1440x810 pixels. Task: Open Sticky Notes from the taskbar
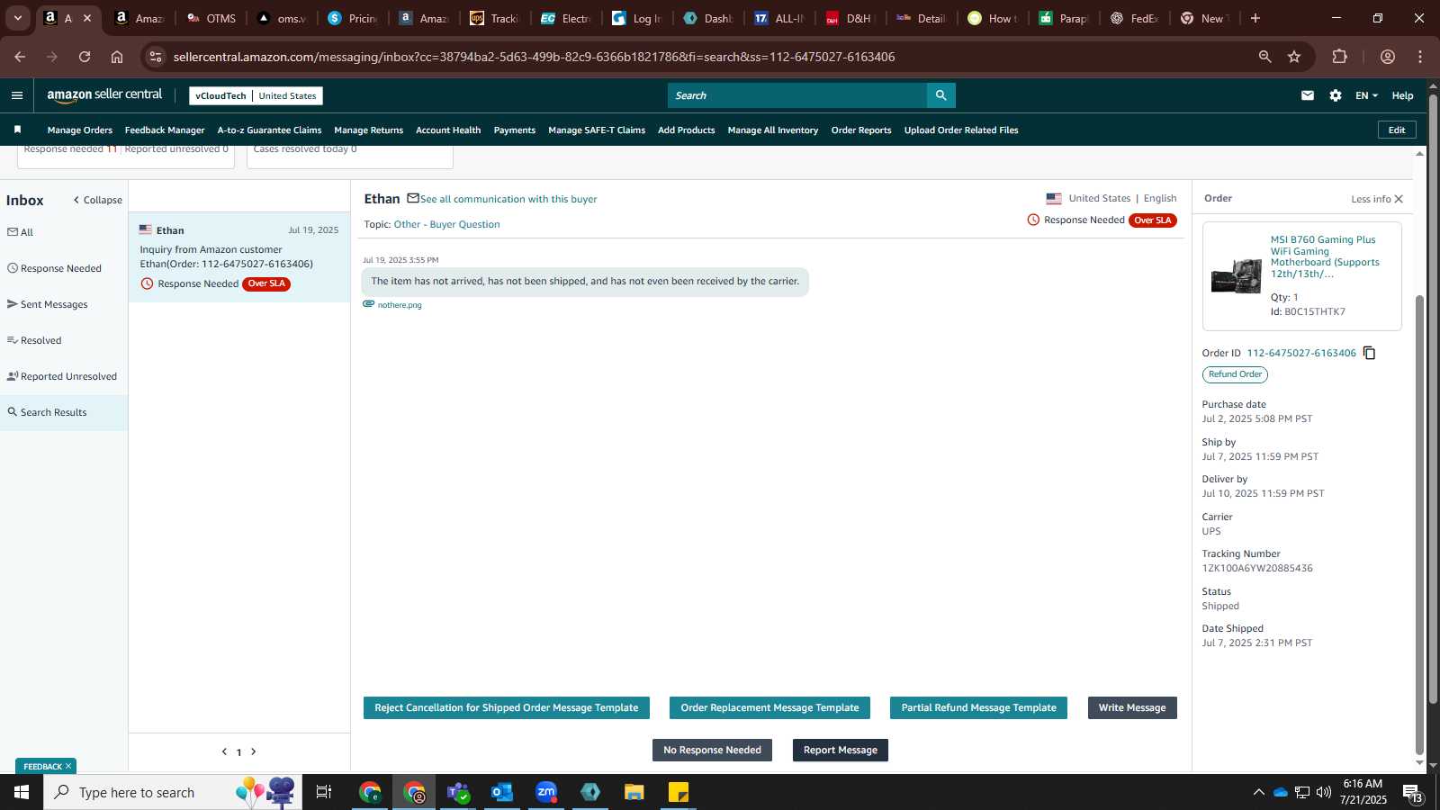tap(679, 792)
